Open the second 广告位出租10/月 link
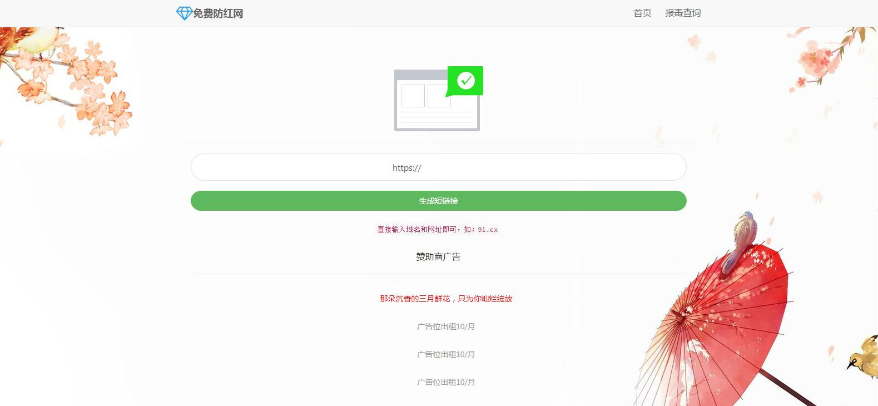This screenshot has width=878, height=406. coord(446,354)
